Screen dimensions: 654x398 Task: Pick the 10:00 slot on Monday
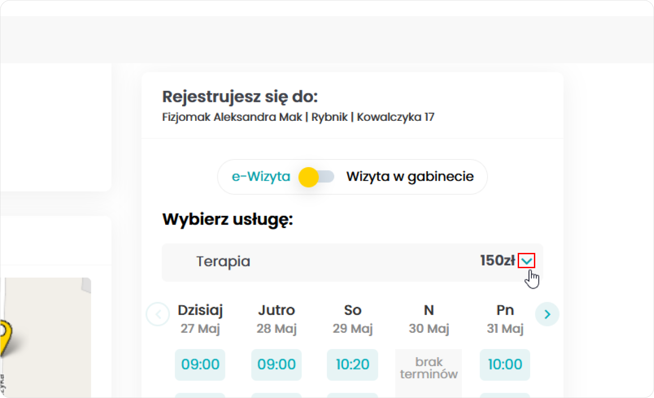click(505, 364)
